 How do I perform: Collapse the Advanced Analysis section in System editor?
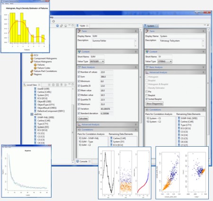click(204, 72)
